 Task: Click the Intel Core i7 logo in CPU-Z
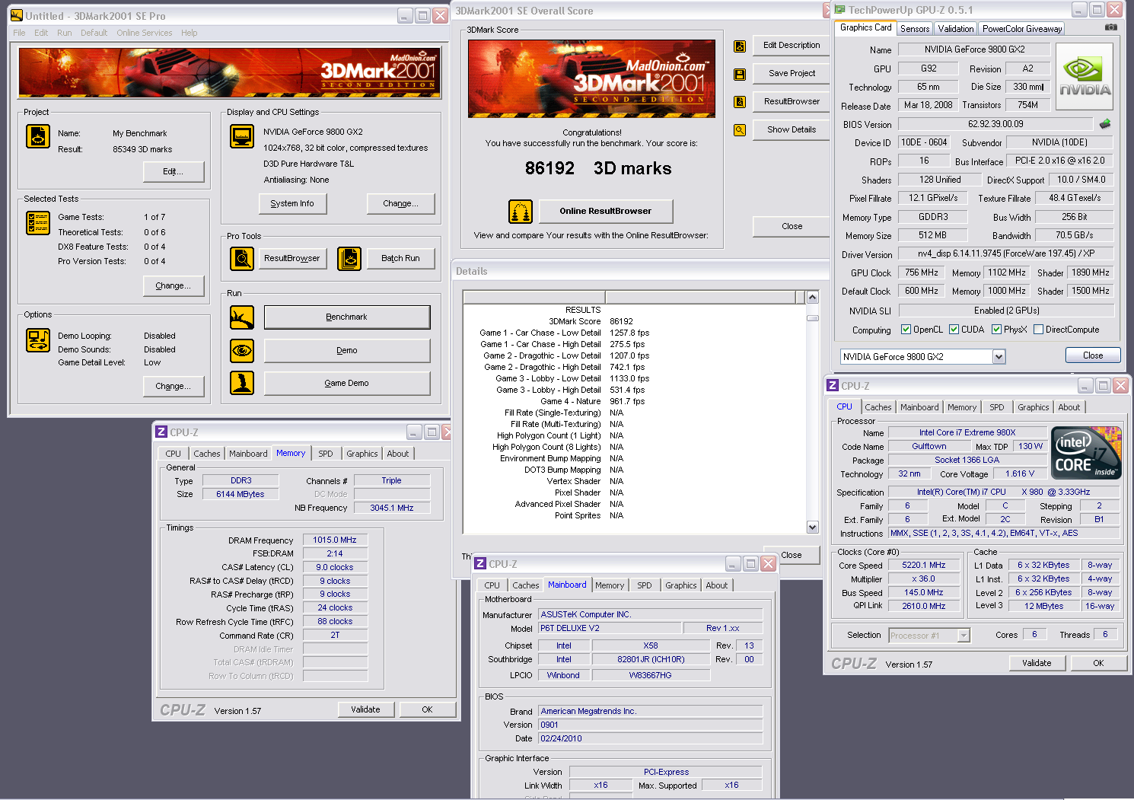tap(1086, 453)
